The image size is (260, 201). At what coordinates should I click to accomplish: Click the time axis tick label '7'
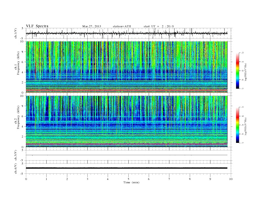pos(169,179)
